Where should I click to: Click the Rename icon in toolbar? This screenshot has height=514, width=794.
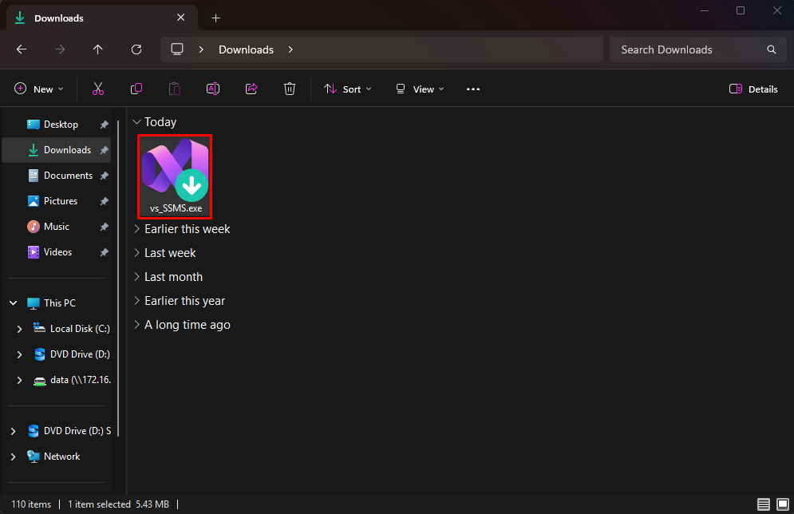coord(213,89)
